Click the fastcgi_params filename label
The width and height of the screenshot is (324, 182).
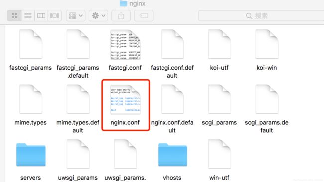coord(30,68)
